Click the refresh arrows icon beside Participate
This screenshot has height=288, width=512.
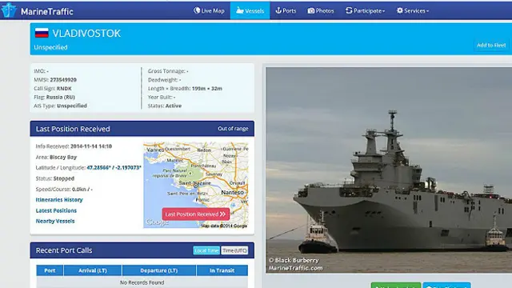point(349,10)
